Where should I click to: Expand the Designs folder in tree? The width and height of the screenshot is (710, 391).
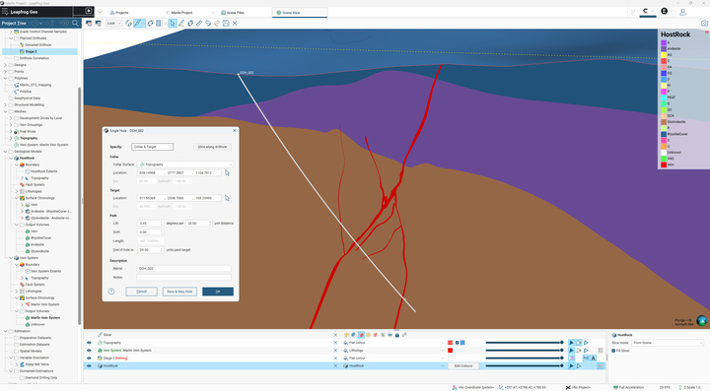[6, 65]
